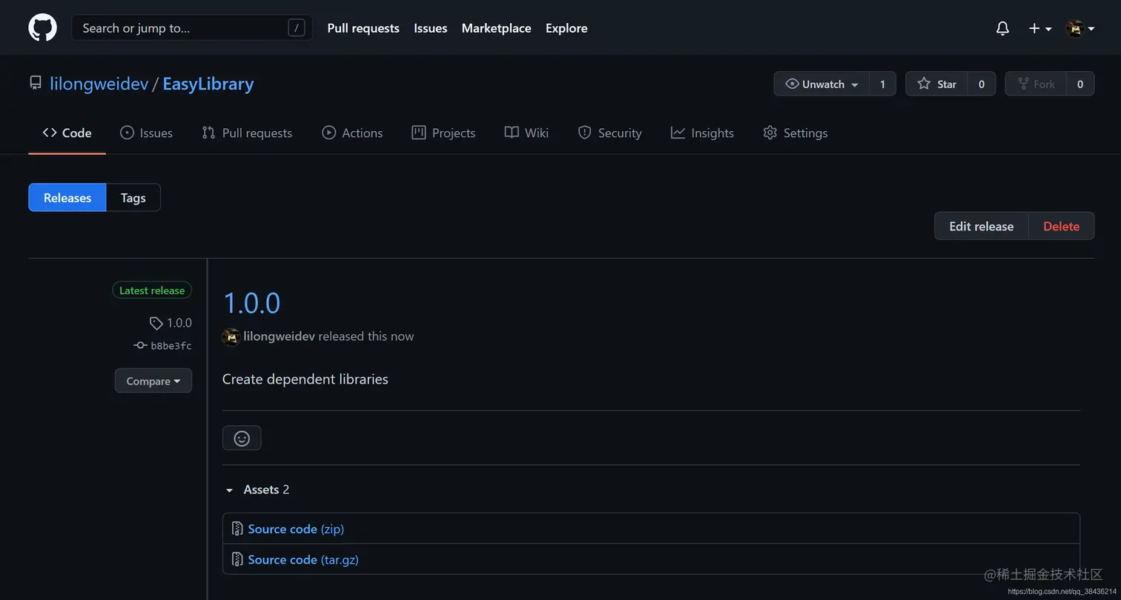Open the notifications bell
The image size is (1121, 600).
(1002, 28)
